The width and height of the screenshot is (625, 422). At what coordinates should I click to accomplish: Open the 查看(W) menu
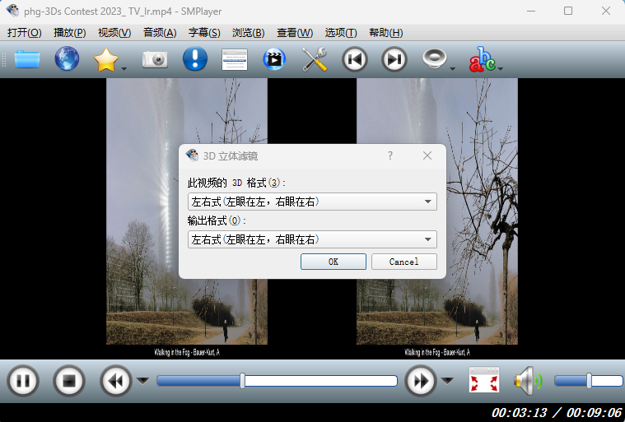point(295,33)
